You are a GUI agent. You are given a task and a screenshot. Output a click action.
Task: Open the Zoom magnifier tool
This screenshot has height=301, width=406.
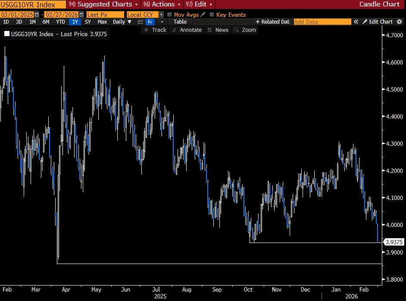[x=245, y=30]
